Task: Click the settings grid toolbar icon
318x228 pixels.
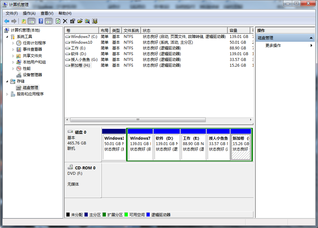Action: (95, 21)
